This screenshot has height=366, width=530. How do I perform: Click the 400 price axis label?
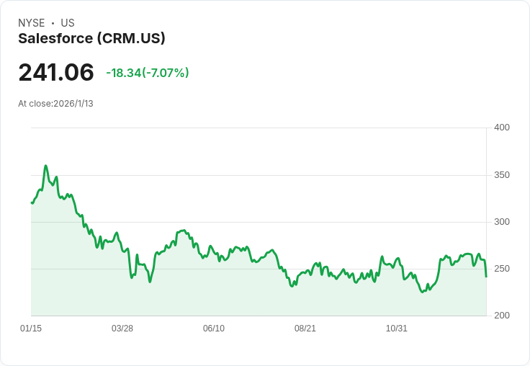pos(502,128)
